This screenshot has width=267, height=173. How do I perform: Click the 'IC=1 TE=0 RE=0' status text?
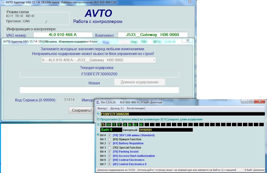point(20,16)
